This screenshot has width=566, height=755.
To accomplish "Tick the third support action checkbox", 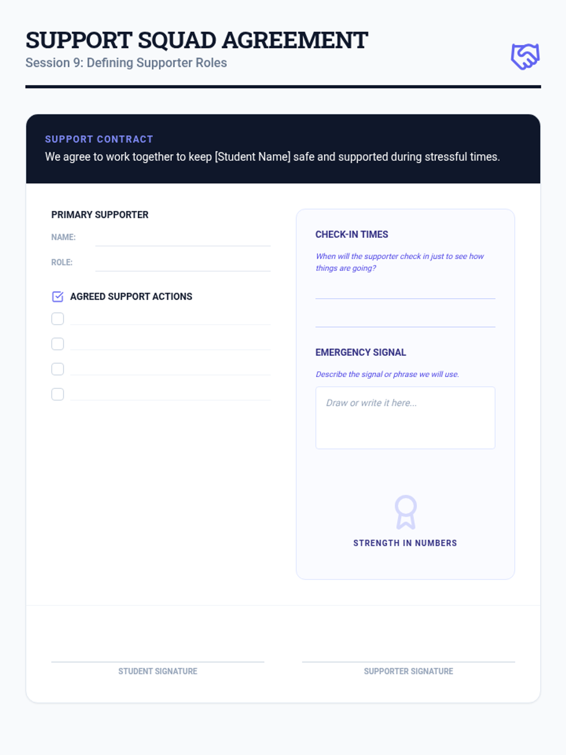I will click(58, 369).
